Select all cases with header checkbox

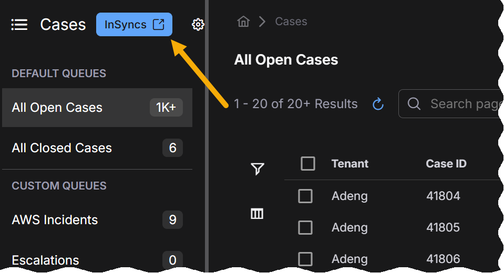pyautogui.click(x=308, y=164)
